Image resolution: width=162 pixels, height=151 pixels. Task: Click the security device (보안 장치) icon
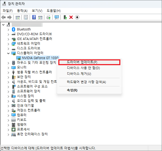(14, 77)
